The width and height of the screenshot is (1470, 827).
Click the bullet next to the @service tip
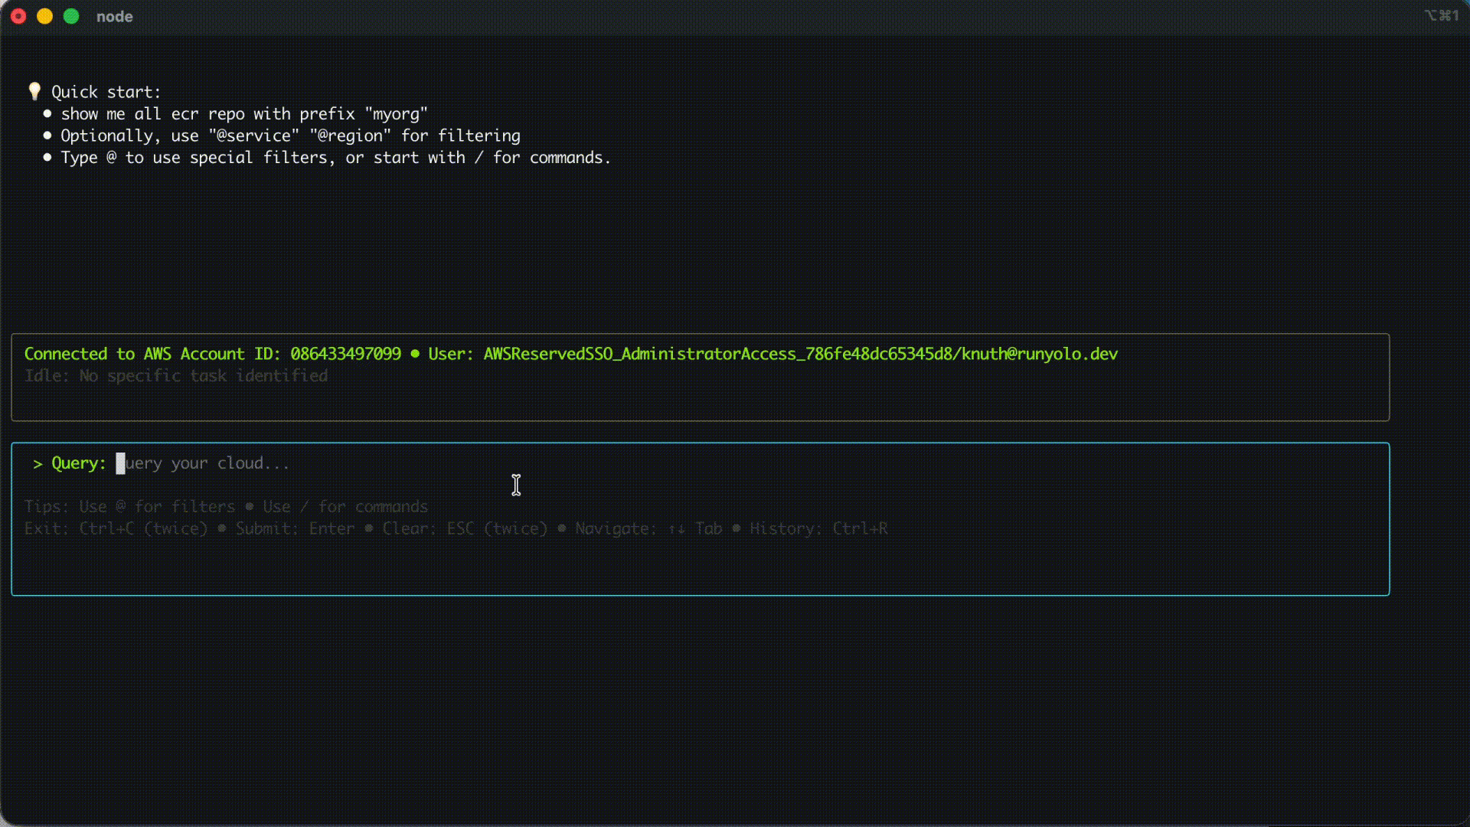pyautogui.click(x=47, y=136)
